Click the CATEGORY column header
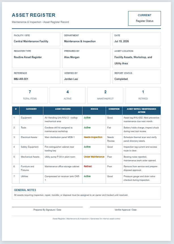This screenshot has height=244, width=174. [x=31, y=111]
